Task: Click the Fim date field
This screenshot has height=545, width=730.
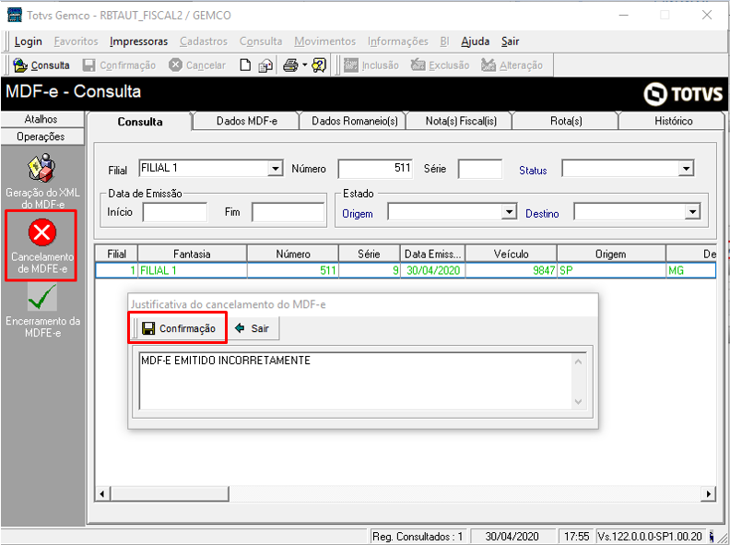Action: [x=288, y=212]
